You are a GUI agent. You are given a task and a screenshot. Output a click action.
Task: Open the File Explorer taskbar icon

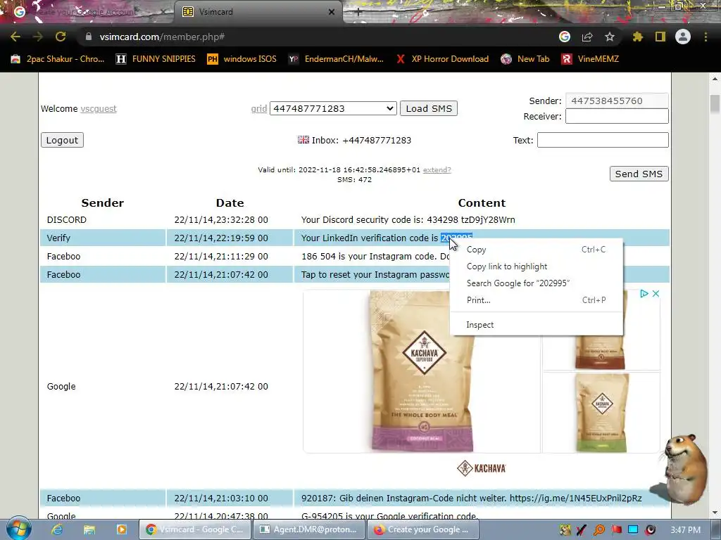pos(89,529)
